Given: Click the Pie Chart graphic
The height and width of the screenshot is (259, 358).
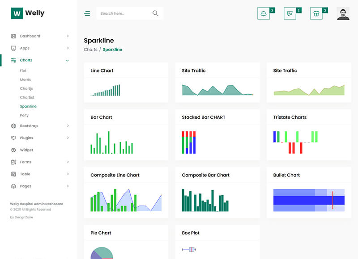Looking at the screenshot, I should [x=102, y=253].
